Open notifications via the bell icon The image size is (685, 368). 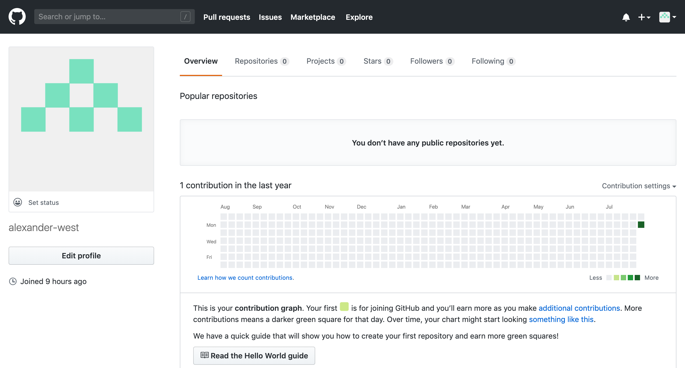(x=626, y=17)
